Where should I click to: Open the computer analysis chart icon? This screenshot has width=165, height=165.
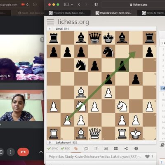tap(106, 148)
